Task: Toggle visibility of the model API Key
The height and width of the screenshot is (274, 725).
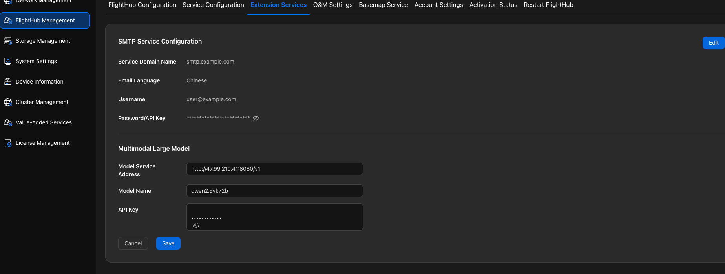Action: click(196, 226)
